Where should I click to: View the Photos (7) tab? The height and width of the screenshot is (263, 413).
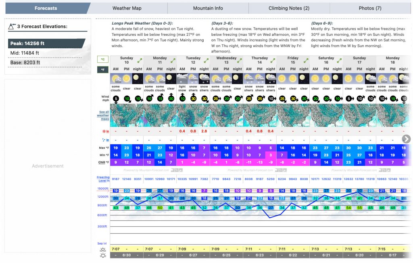pyautogui.click(x=370, y=8)
